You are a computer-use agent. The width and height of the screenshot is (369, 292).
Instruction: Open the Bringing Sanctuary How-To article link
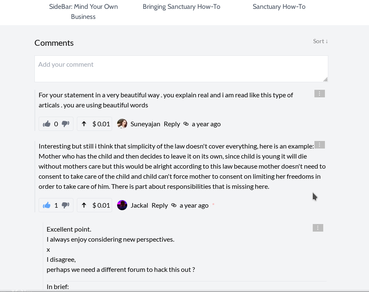click(181, 7)
